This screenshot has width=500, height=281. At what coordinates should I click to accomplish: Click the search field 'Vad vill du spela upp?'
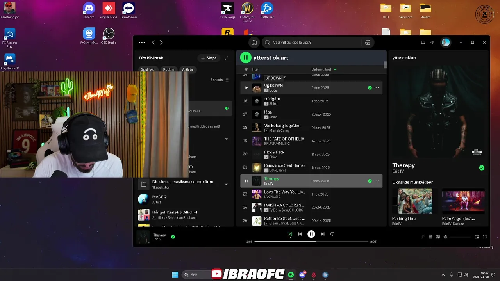[312, 43]
